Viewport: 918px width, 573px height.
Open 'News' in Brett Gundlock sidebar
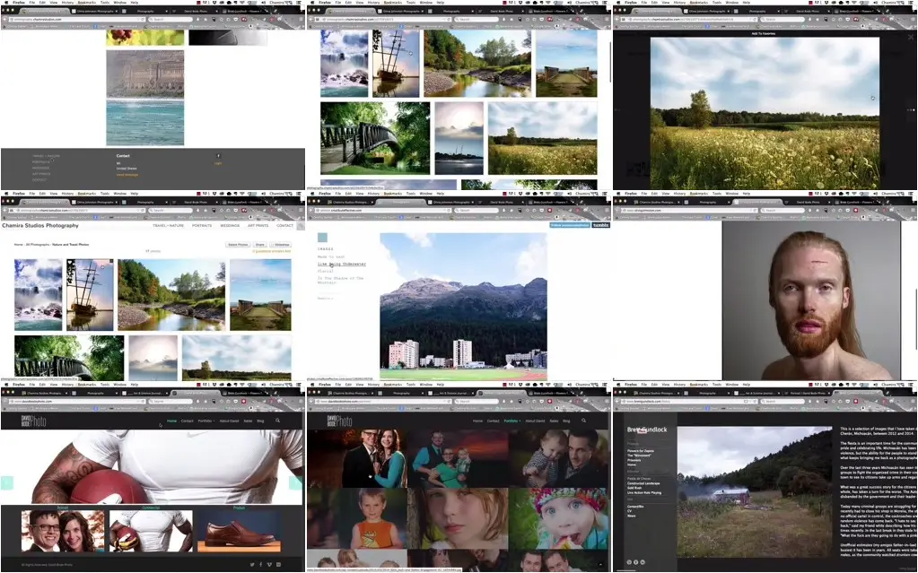(632, 517)
